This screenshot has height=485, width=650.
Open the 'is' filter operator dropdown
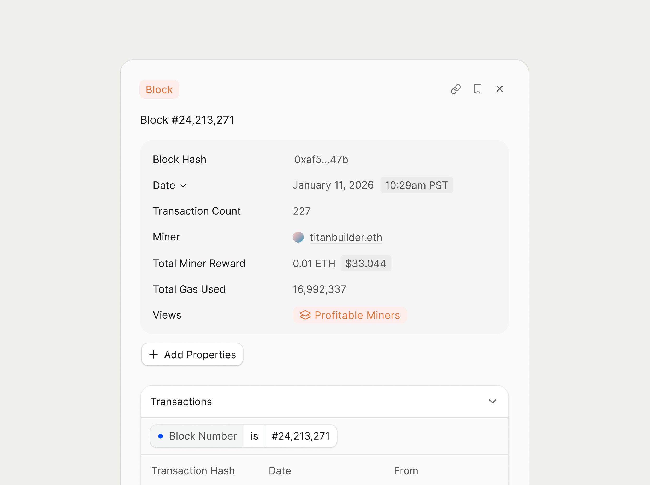[254, 436]
